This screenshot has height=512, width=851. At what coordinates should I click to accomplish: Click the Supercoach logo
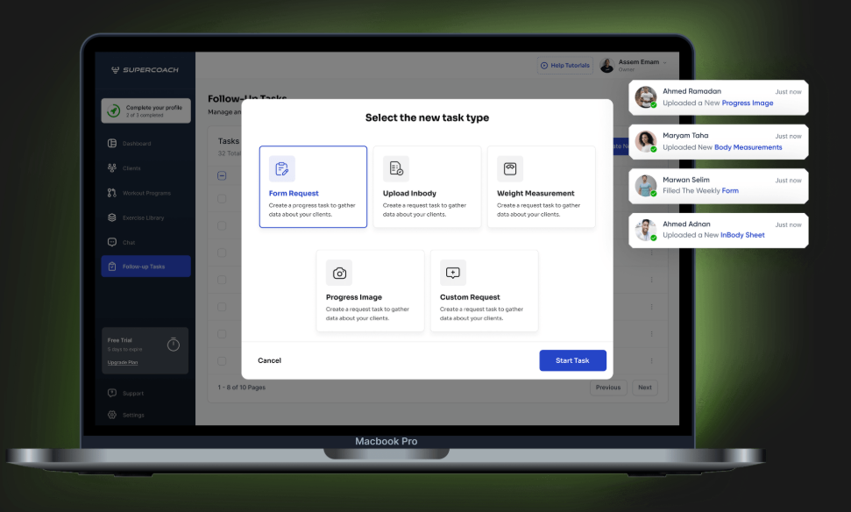[145, 70]
